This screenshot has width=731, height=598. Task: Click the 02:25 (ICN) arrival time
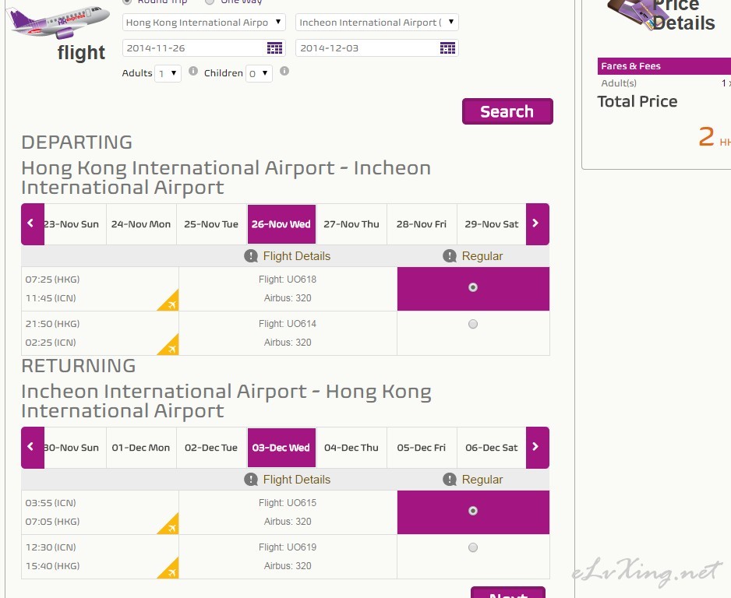click(51, 343)
